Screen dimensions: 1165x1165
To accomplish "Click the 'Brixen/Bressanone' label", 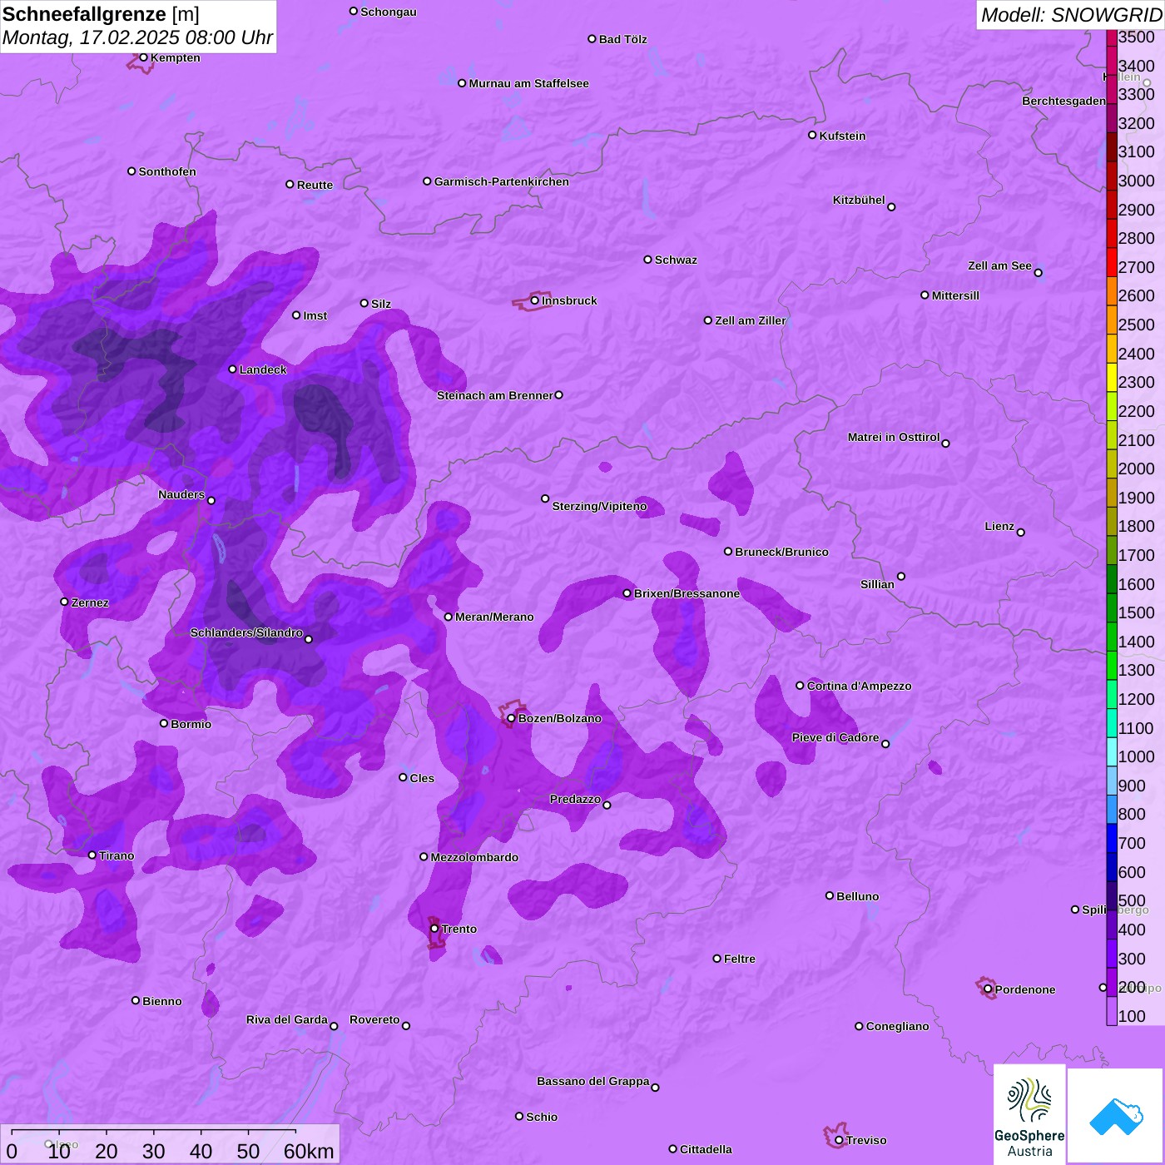I will click(687, 593).
